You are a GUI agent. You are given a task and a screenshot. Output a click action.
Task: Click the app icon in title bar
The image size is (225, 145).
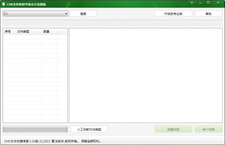click(x=4, y=4)
